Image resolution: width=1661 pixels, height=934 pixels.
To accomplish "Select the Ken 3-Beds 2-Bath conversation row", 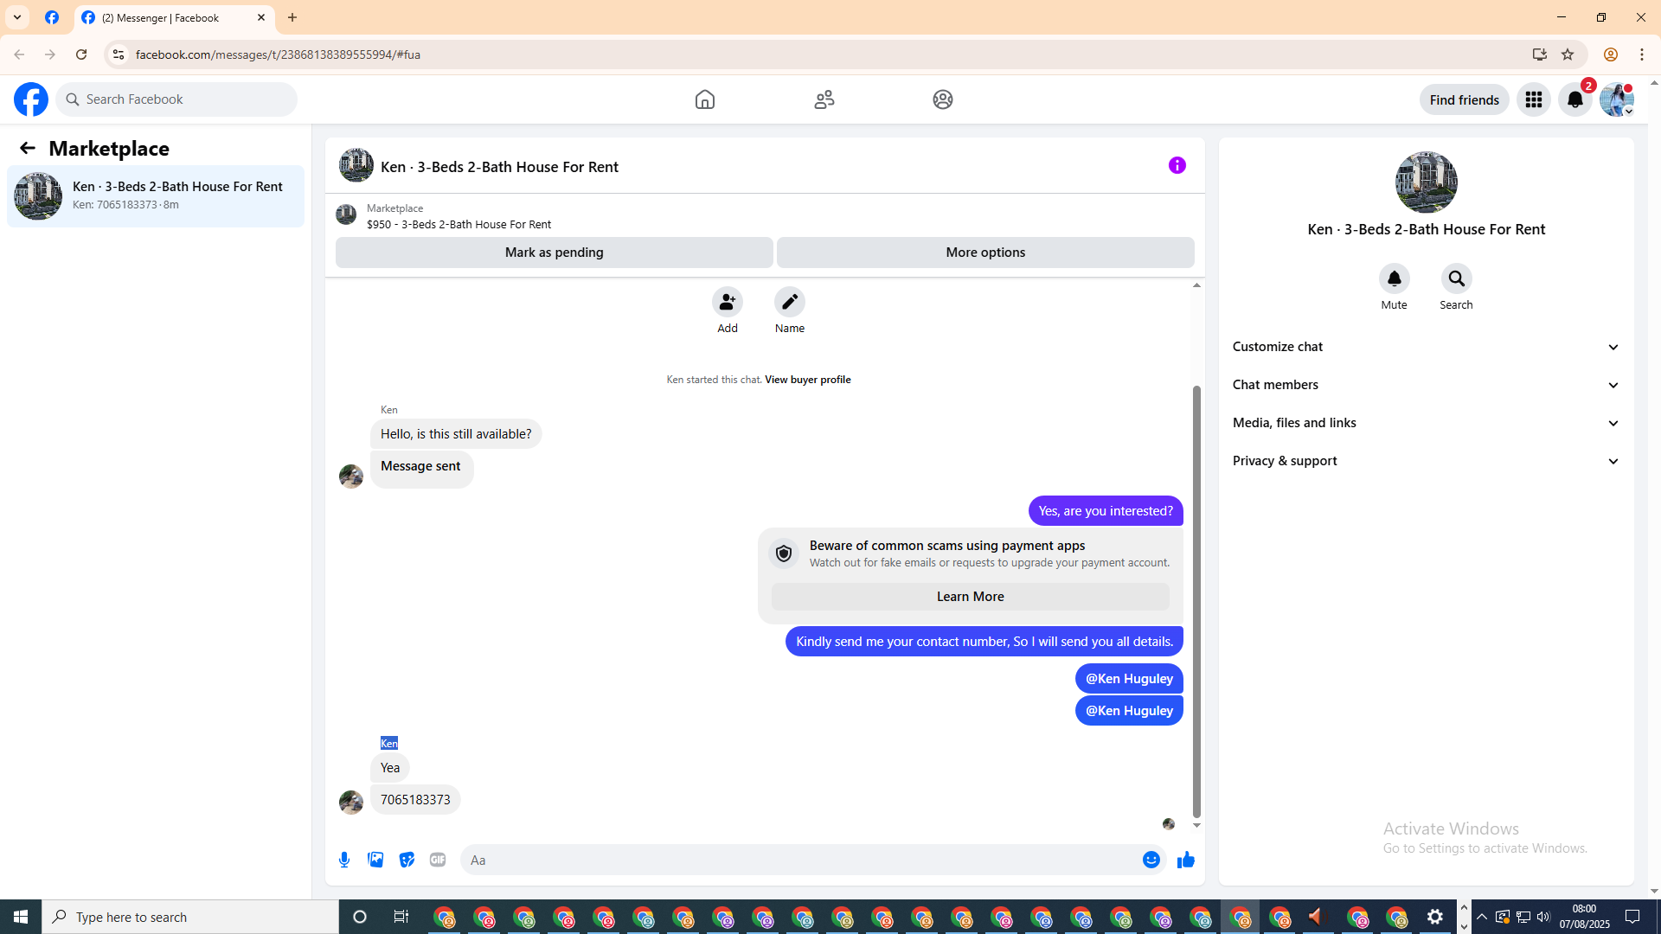I will point(156,196).
